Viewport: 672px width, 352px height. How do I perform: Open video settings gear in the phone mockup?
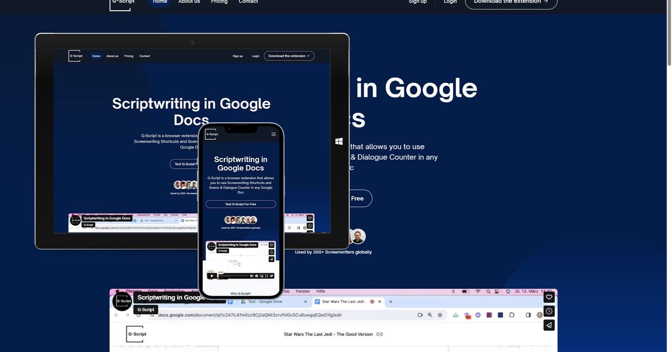(257, 275)
